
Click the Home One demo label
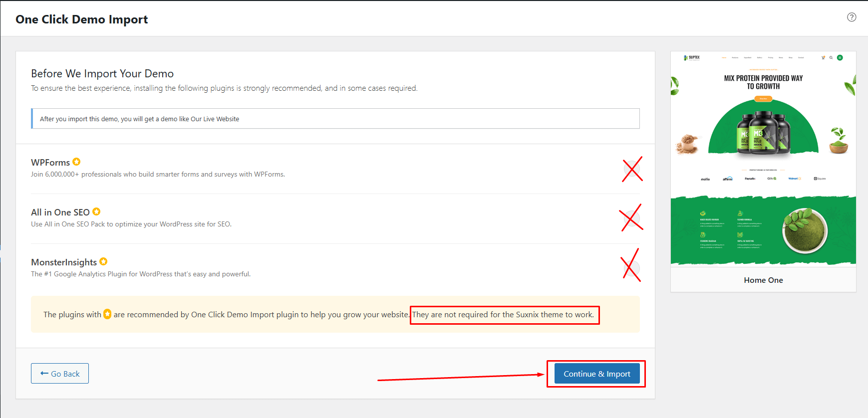tap(763, 280)
